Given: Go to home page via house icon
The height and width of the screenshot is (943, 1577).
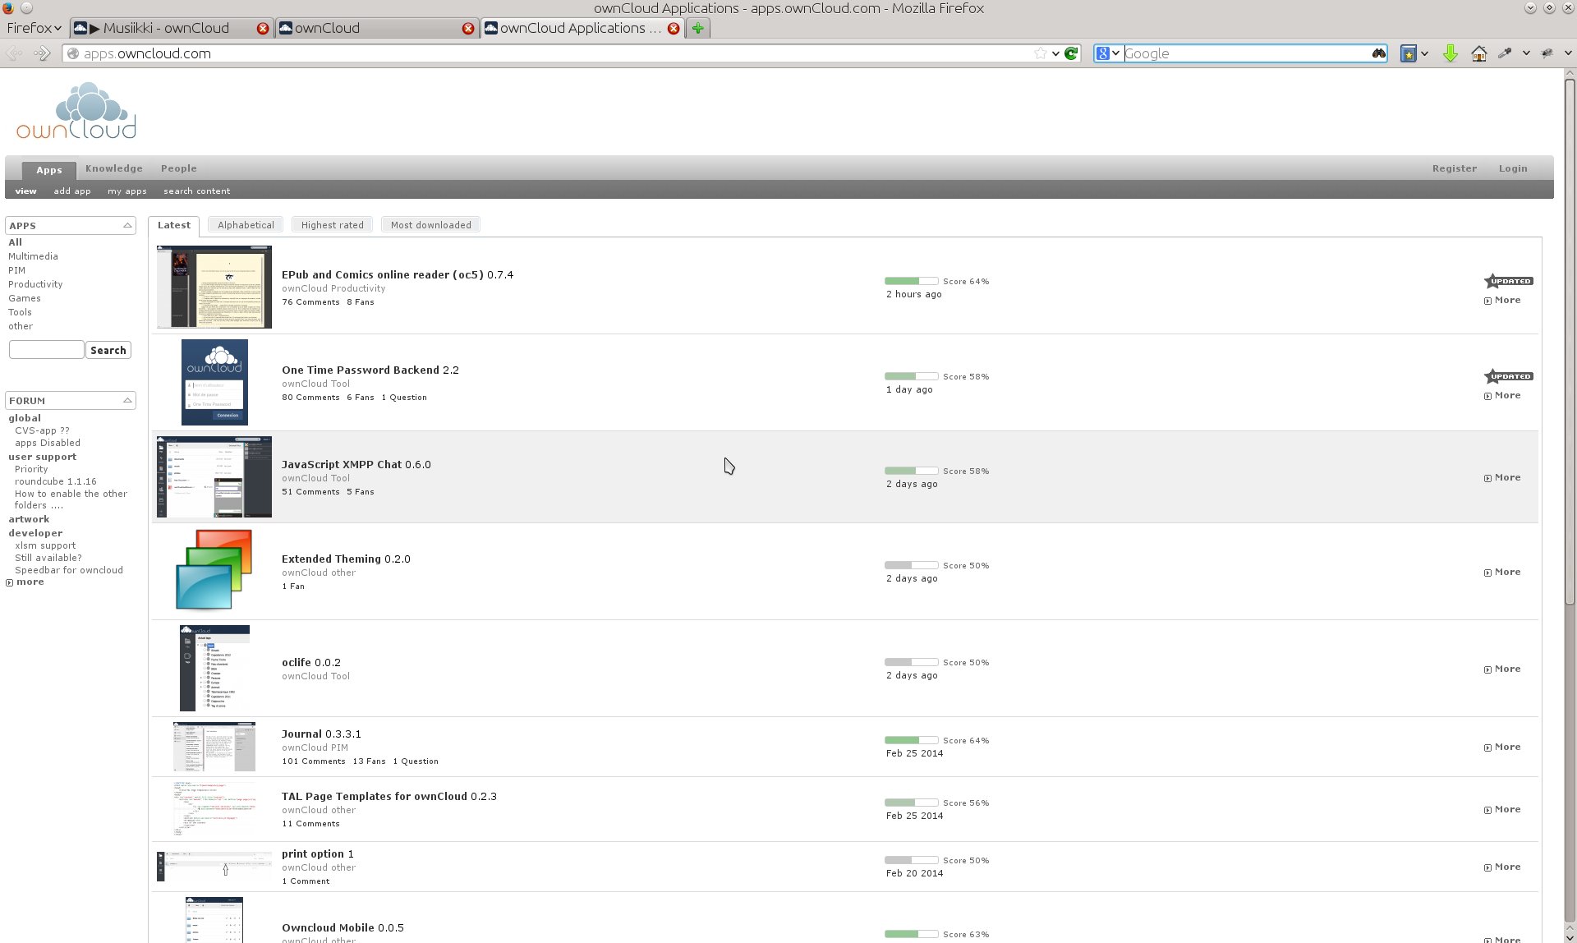Looking at the screenshot, I should (1478, 53).
